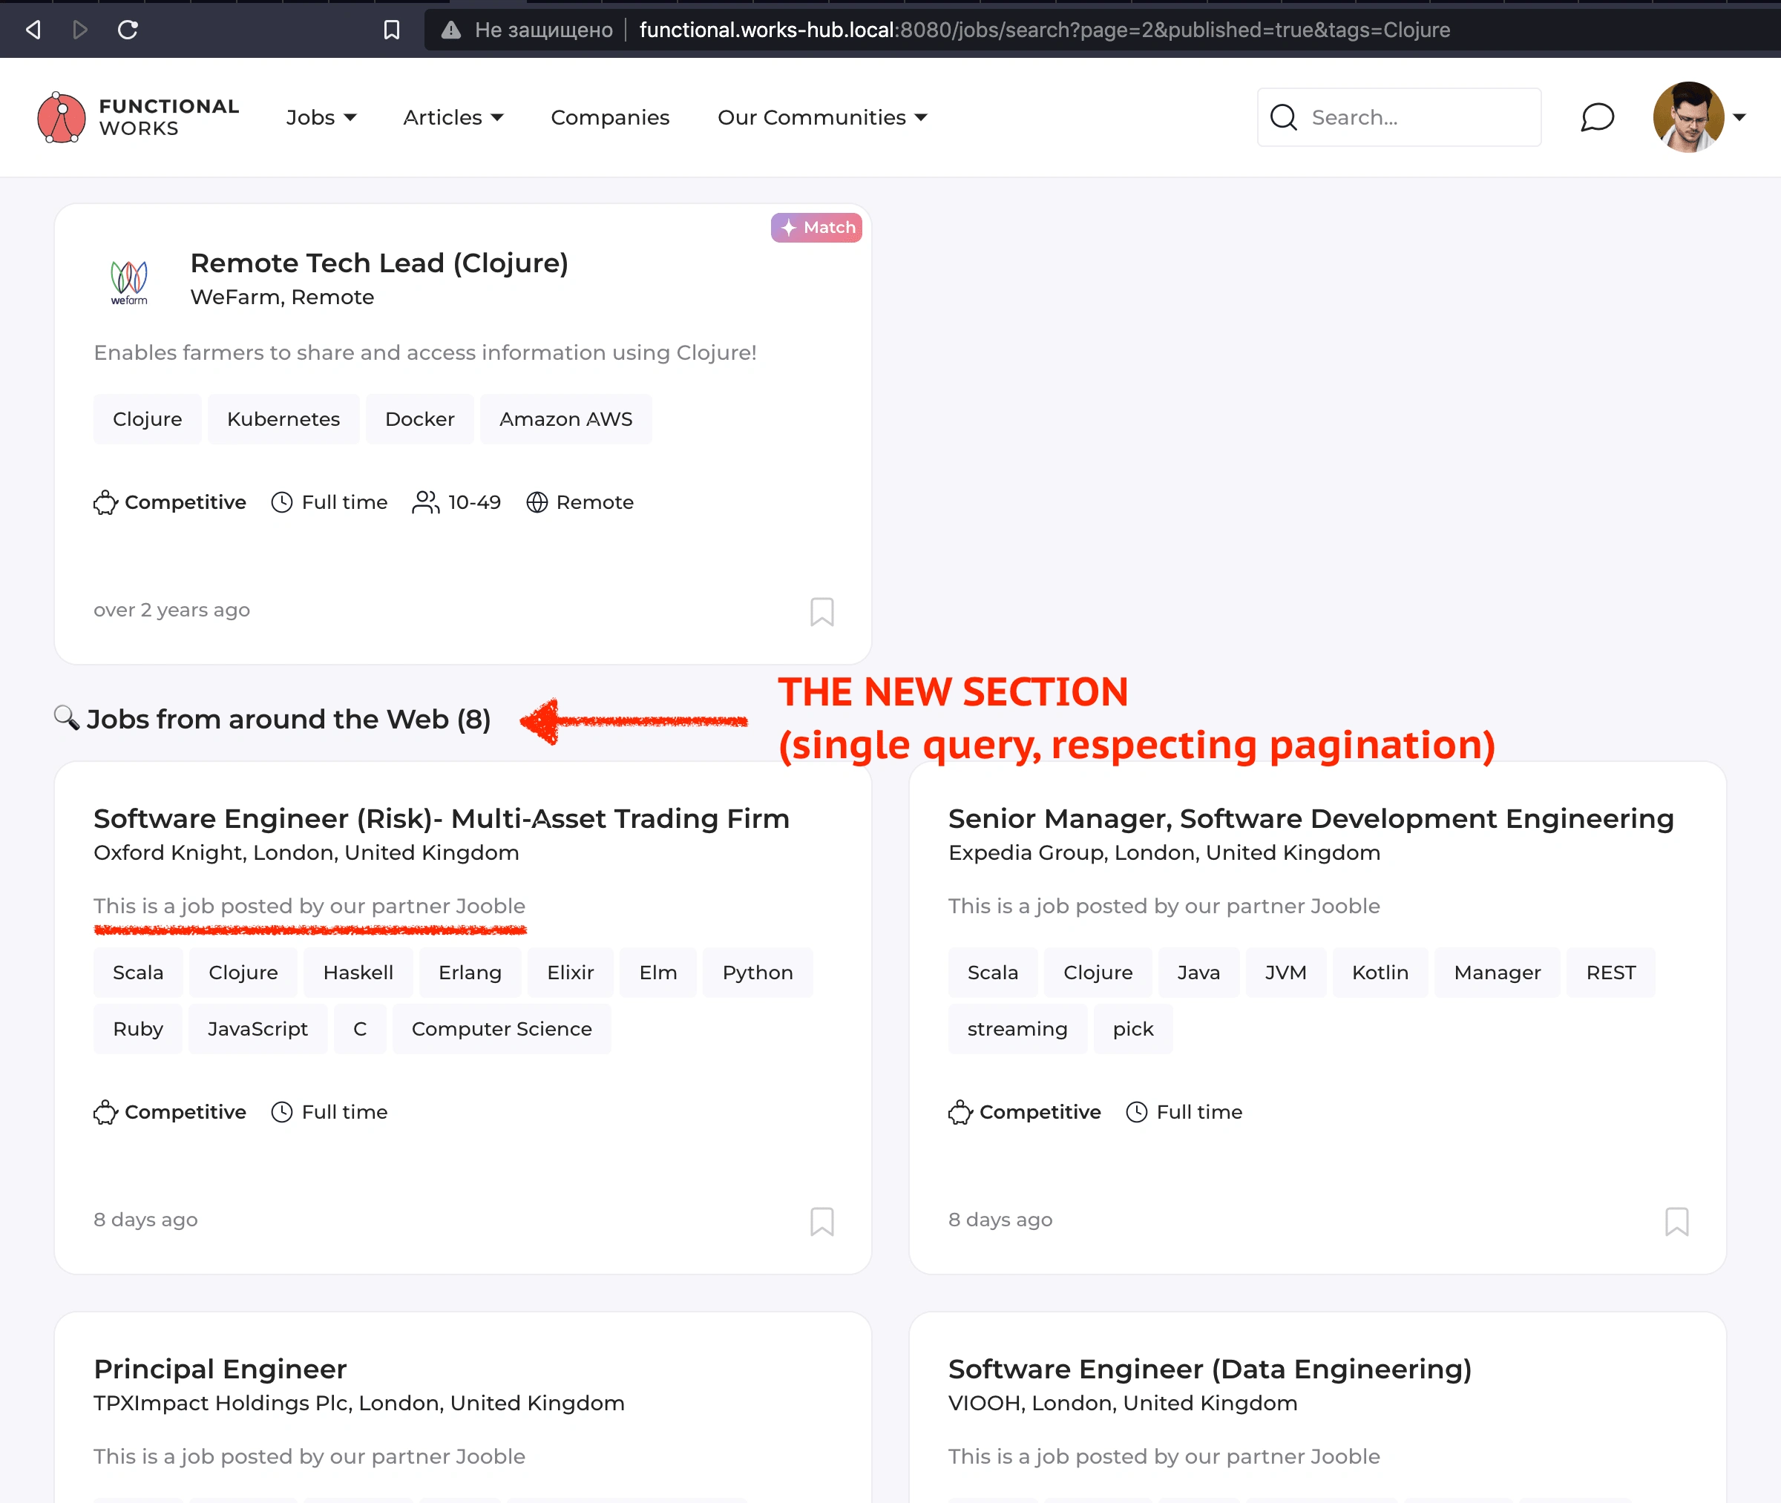The height and width of the screenshot is (1503, 1781).
Task: Bookmark the Remote Tech Lead job
Action: point(822,610)
